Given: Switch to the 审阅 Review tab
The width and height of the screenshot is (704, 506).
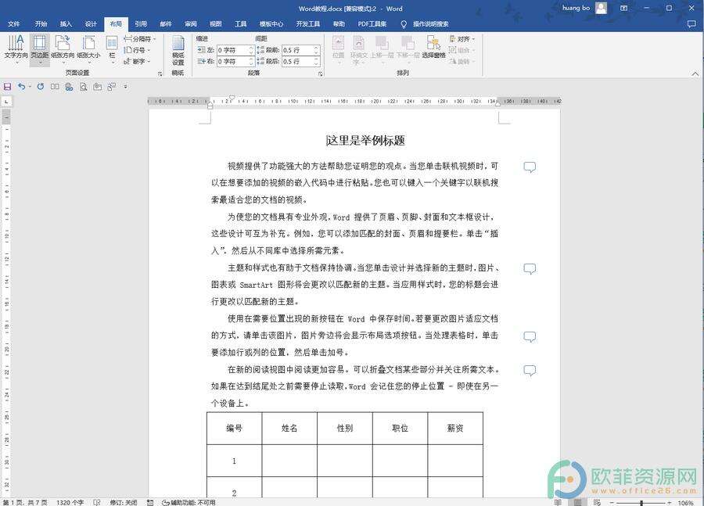Looking at the screenshot, I should 191,23.
